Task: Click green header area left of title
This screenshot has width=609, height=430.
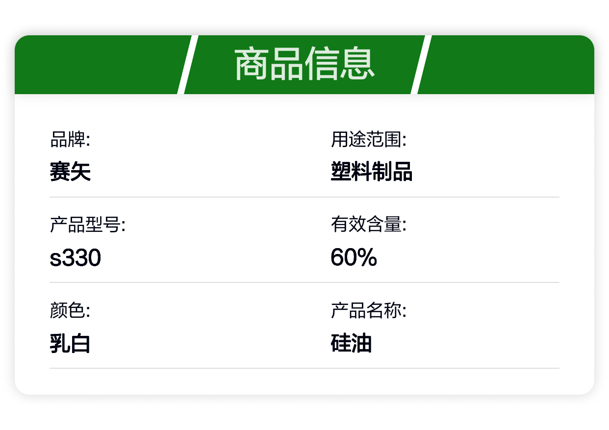Action: pyautogui.click(x=98, y=64)
